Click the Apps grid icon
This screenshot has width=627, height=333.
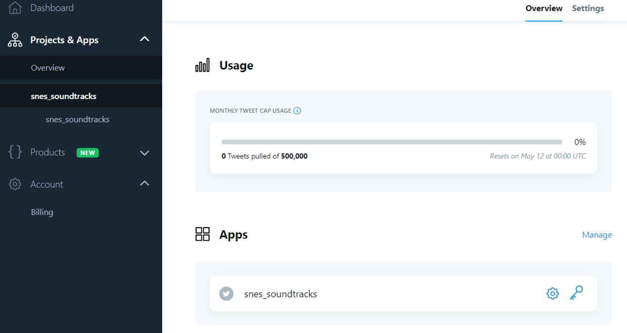click(x=203, y=234)
